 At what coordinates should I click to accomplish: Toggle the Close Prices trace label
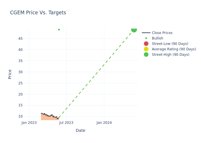click(162, 33)
